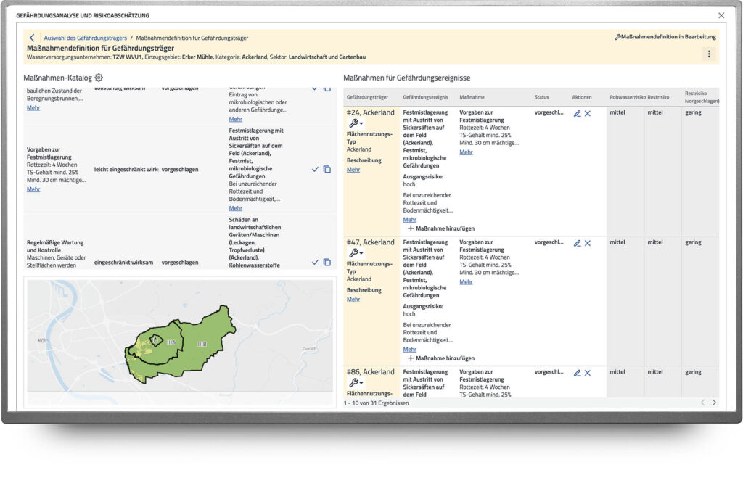Confirm Vorgaben zur Festmistlagerung with the checkmark
Image resolution: width=743 pixels, height=478 pixels.
(x=315, y=169)
